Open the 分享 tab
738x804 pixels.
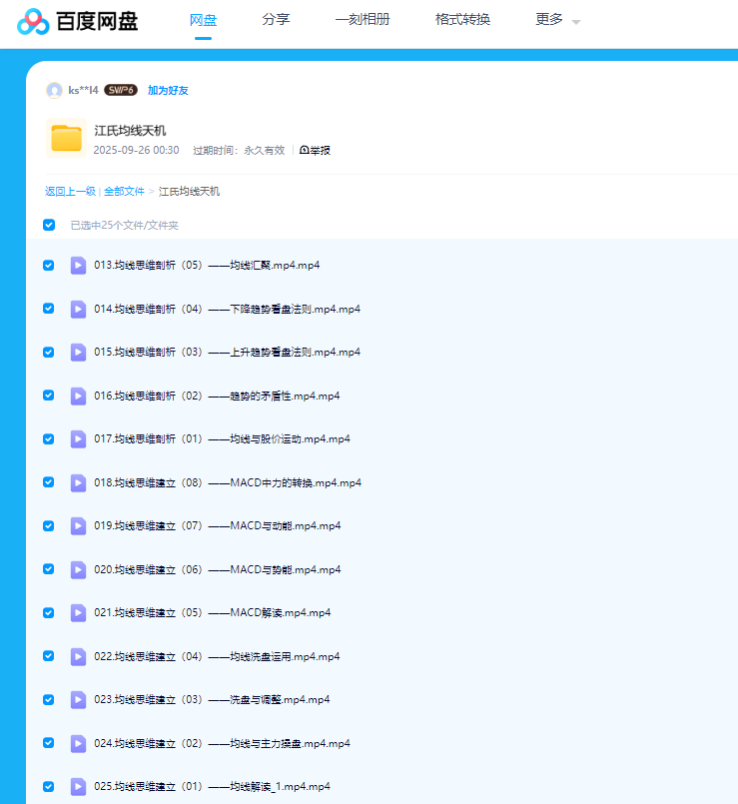click(276, 20)
